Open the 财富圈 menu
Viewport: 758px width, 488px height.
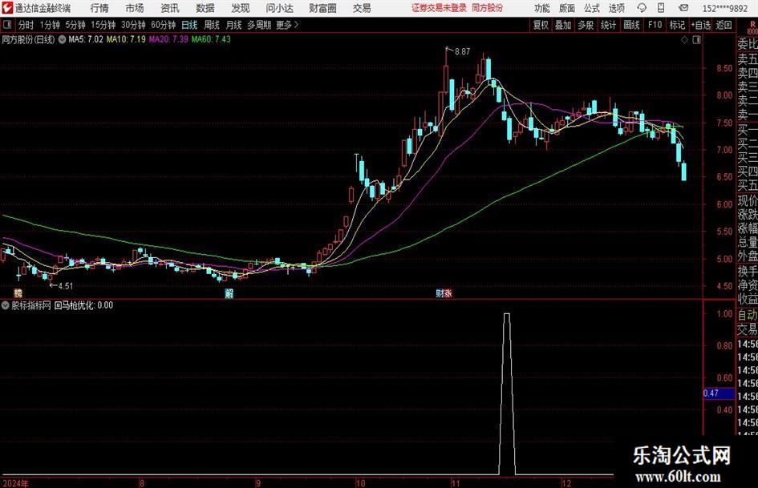tap(322, 8)
